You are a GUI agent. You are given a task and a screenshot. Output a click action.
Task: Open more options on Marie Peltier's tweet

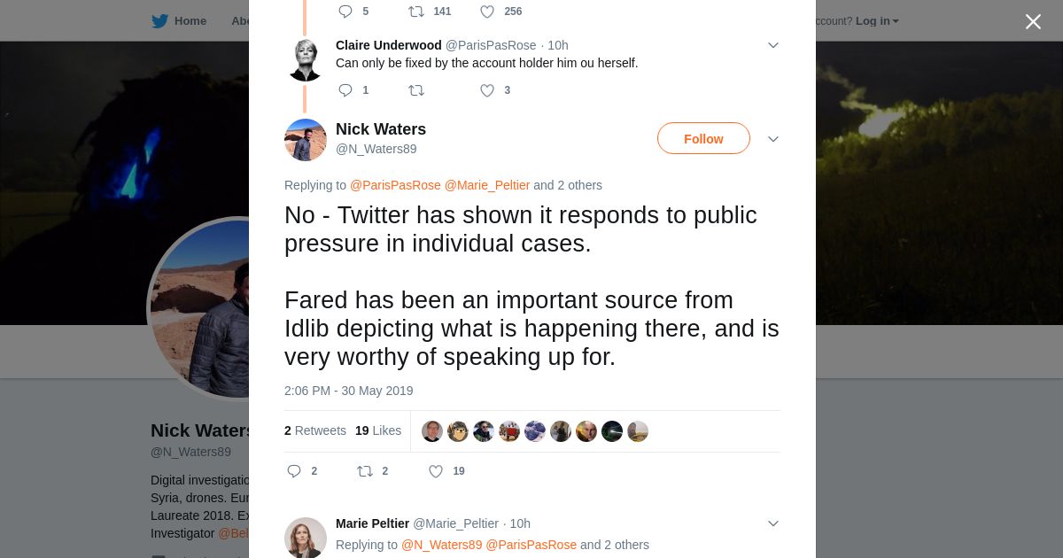tap(772, 523)
